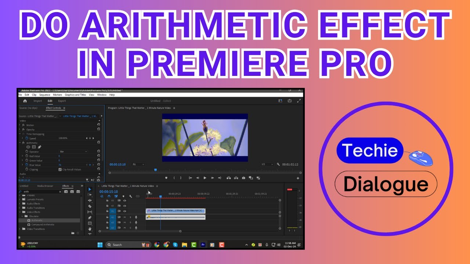The height and width of the screenshot is (264, 470).
Task: Toggle Red Value animation stopwatch
Action: [26, 156]
